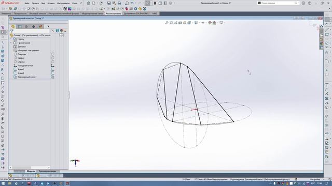The width and height of the screenshot is (332, 186).
Task: Toggle visibility of Эскиз1 in display pane
Action: click(53, 69)
